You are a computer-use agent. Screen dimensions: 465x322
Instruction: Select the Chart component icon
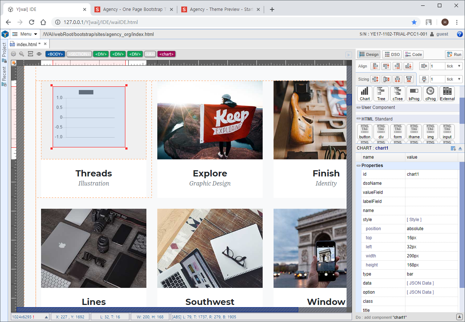tap(365, 94)
